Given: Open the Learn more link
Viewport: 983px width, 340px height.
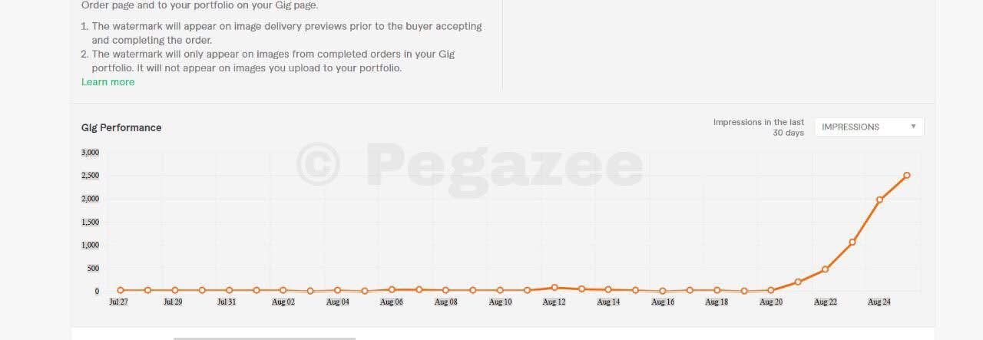Looking at the screenshot, I should (x=108, y=82).
